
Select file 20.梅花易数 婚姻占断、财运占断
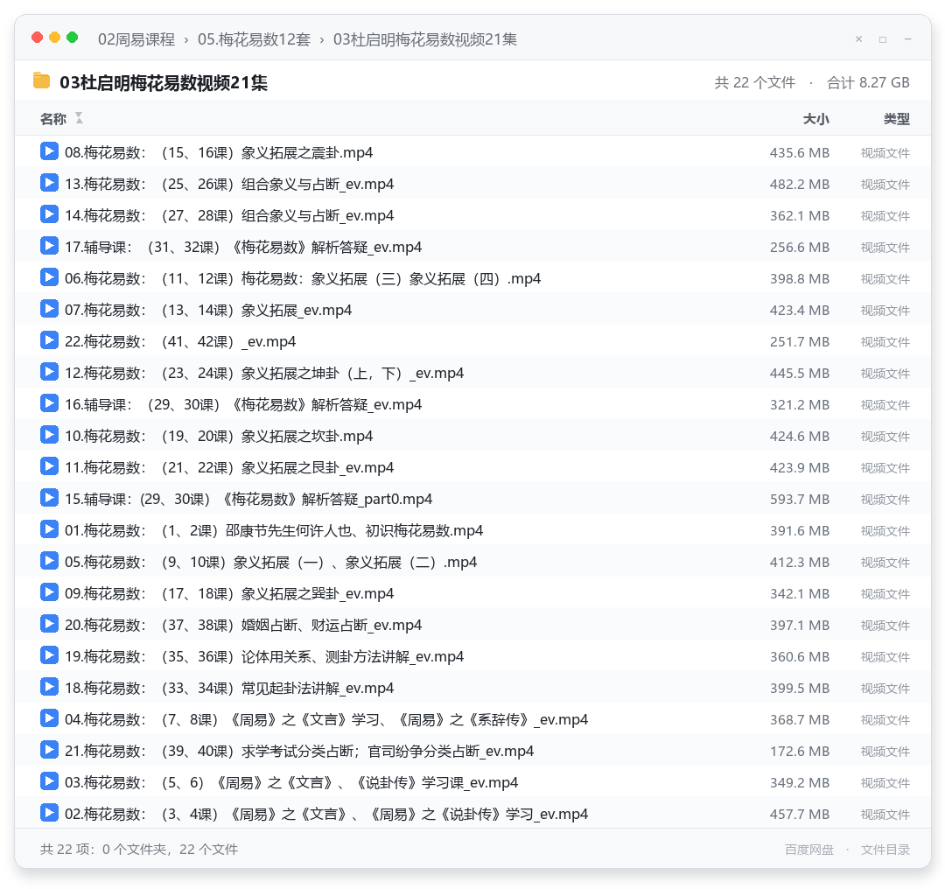coord(243,625)
